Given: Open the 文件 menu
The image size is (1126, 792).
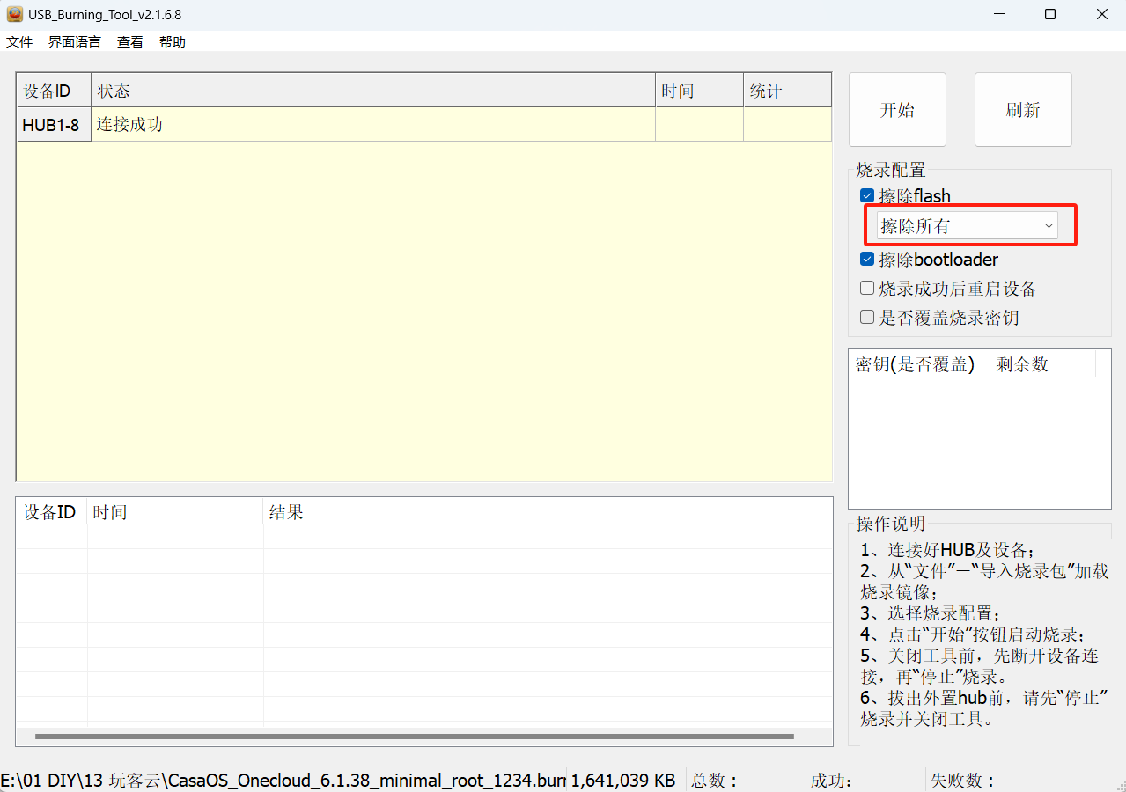Looking at the screenshot, I should (19, 41).
